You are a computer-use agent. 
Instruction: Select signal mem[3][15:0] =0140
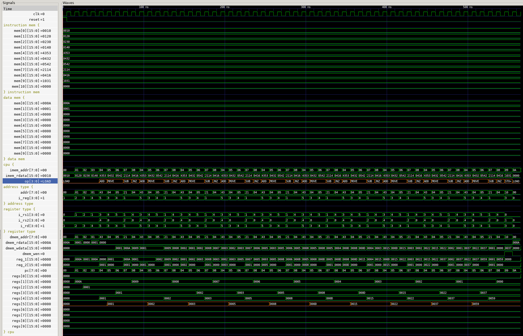30,47
